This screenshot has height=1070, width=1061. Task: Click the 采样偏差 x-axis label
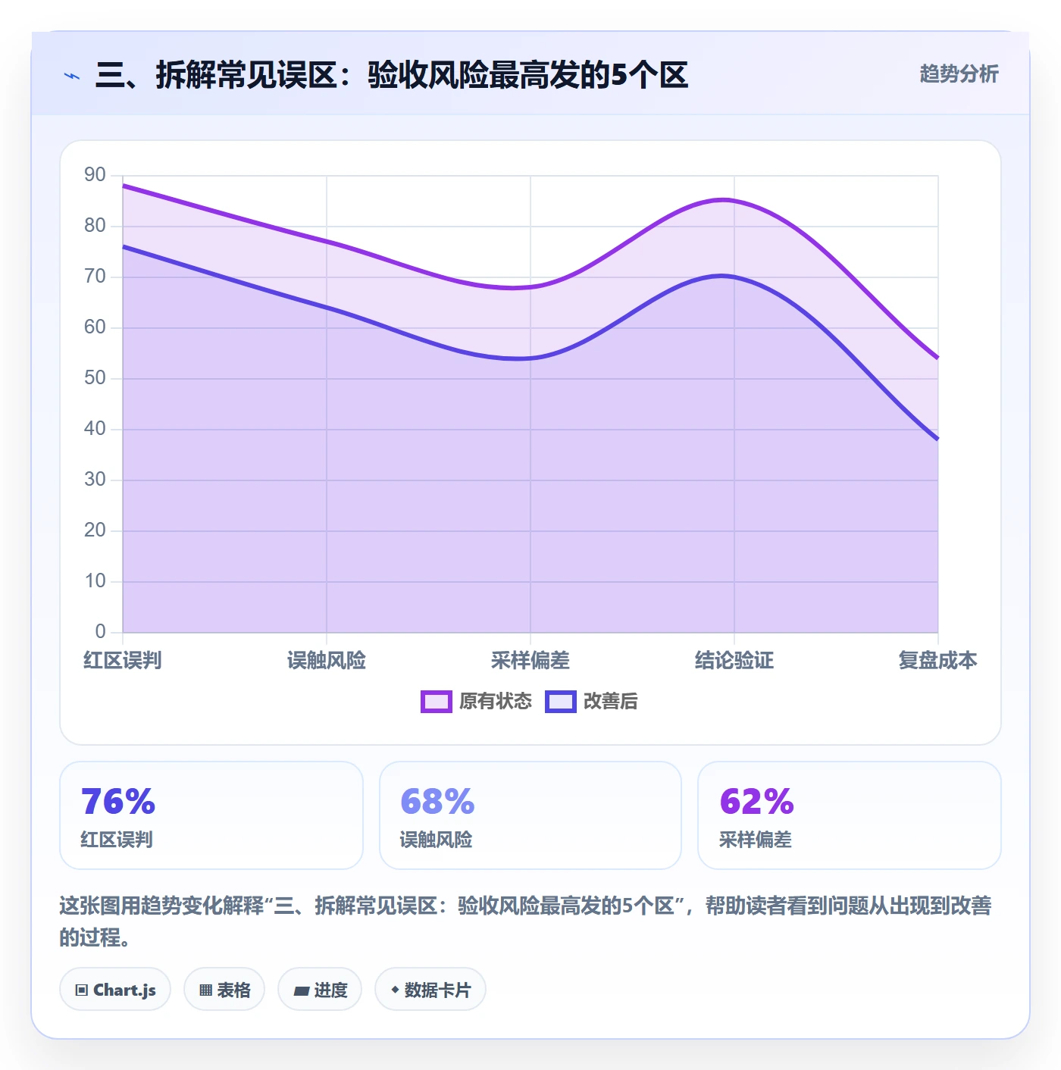[x=530, y=661]
